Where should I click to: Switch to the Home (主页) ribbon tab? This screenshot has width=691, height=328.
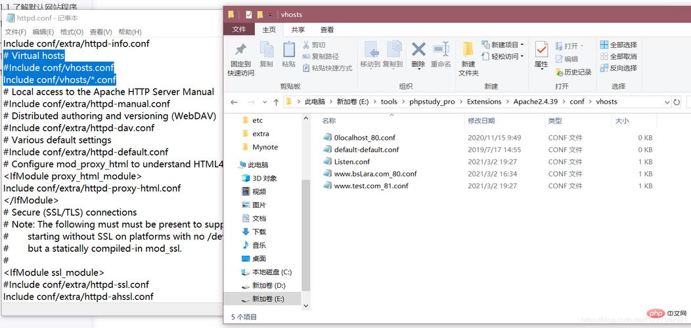tap(269, 30)
